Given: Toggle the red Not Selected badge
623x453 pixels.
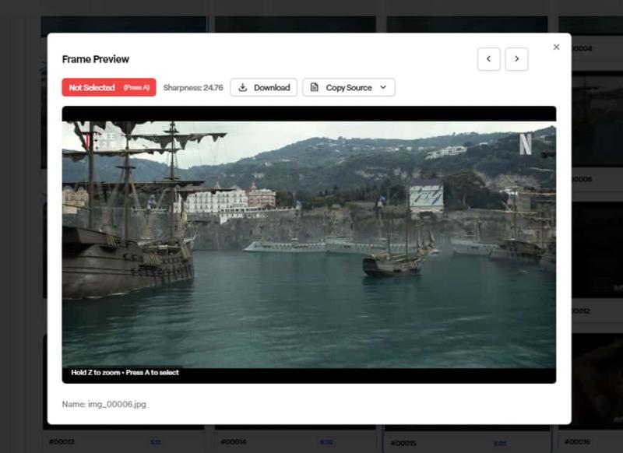Looking at the screenshot, I should click(x=109, y=88).
